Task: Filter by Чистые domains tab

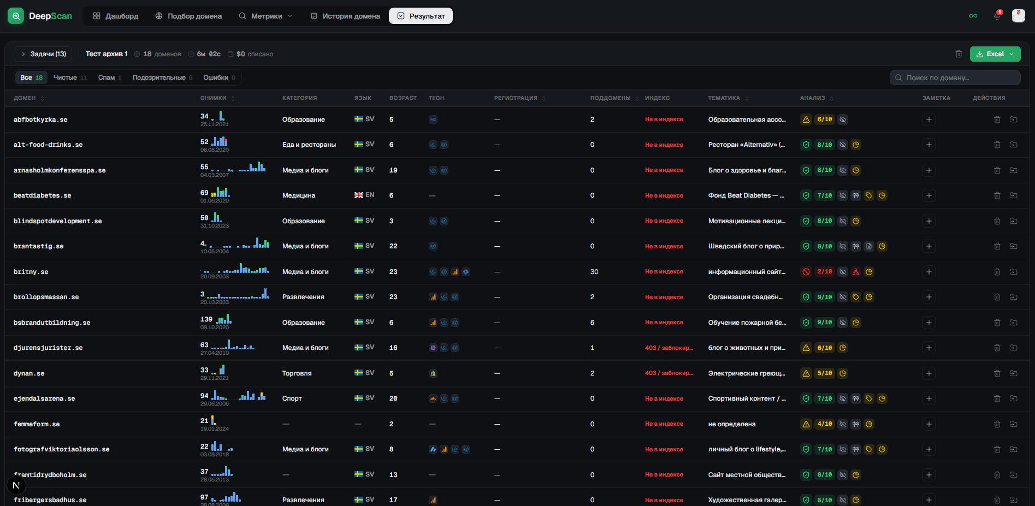Action: pos(70,78)
